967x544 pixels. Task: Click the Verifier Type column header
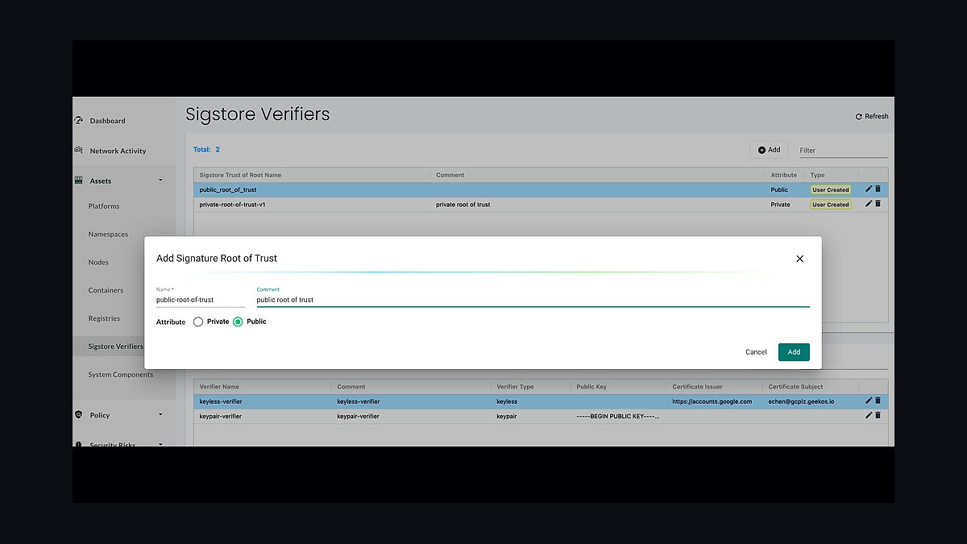515,387
